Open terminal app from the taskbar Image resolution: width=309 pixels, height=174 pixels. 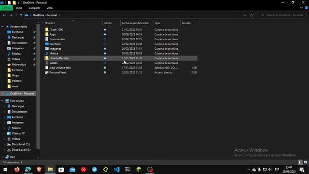tap(127, 170)
